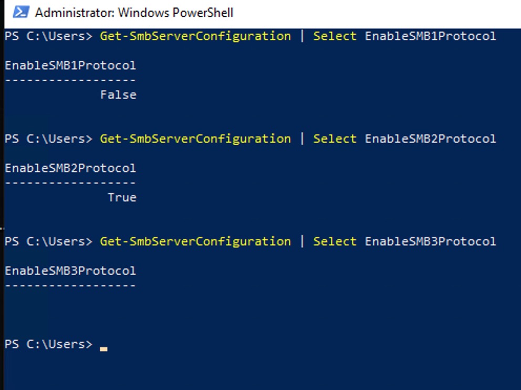Click the EnableSMB2Protocol argument in the second command

pyautogui.click(x=430, y=139)
